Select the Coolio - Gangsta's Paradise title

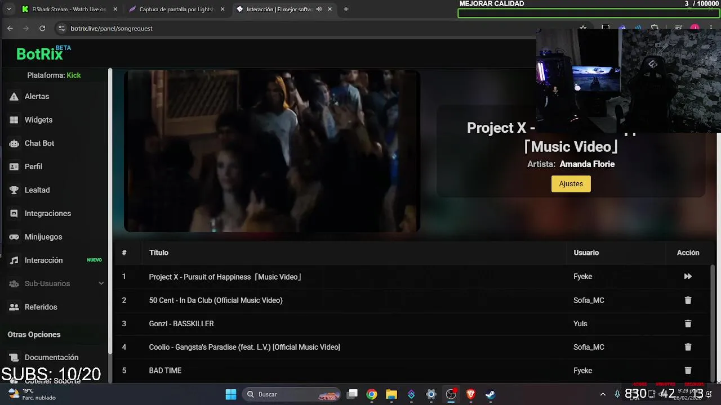click(x=244, y=347)
